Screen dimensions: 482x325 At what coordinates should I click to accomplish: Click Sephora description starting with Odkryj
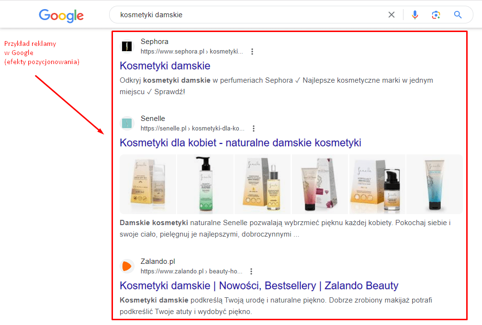pos(276,86)
